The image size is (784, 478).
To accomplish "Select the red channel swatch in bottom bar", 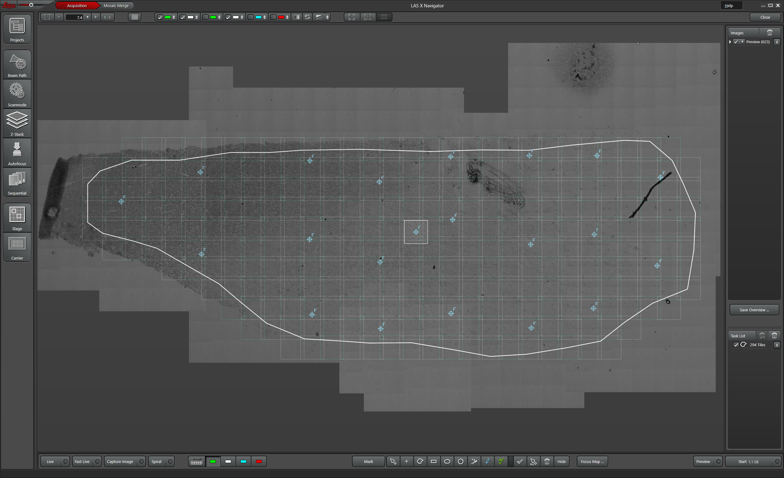I will click(x=259, y=461).
